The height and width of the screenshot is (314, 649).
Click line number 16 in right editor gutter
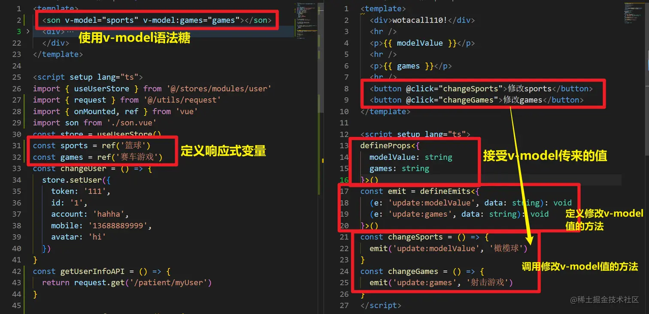(344, 180)
